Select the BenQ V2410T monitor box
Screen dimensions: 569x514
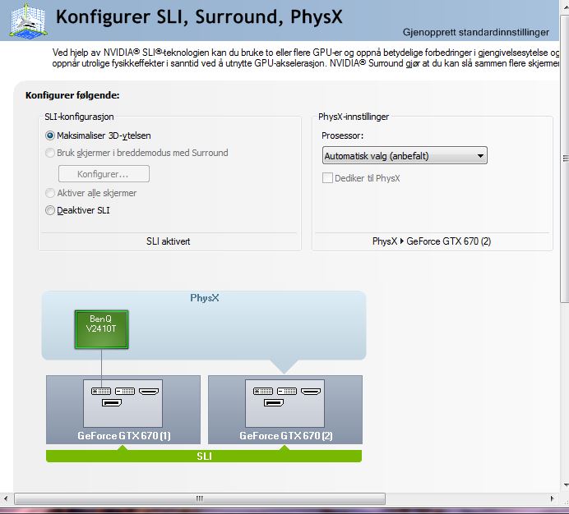[x=101, y=329]
